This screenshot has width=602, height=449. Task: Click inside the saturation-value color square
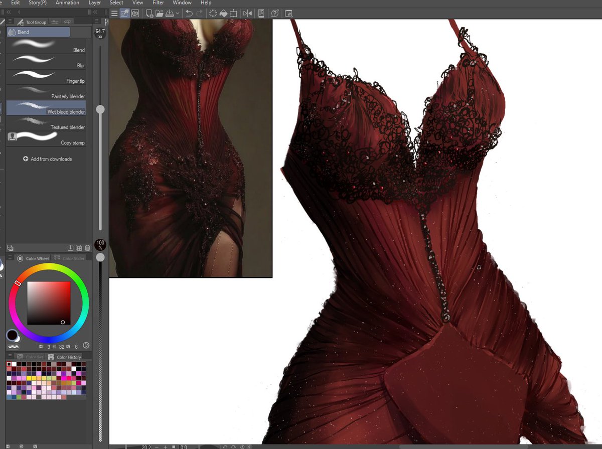click(49, 303)
